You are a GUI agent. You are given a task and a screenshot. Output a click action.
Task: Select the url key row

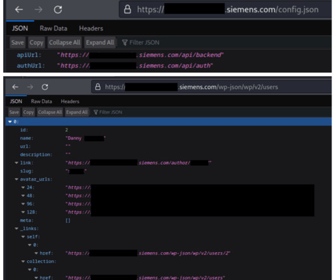tap(168, 146)
